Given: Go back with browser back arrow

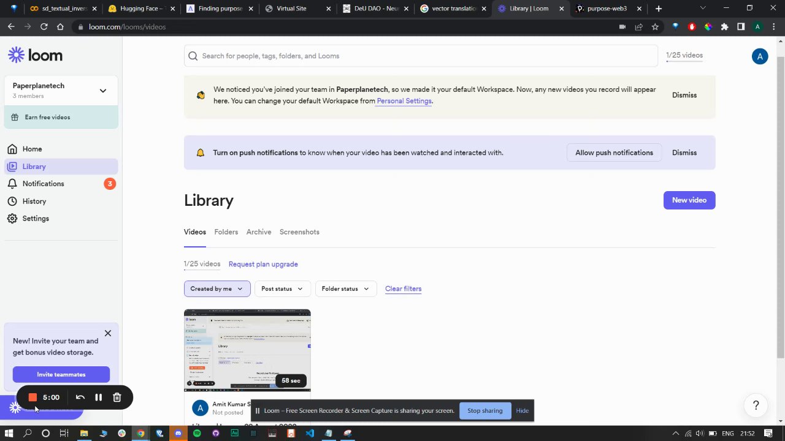Looking at the screenshot, I should [x=11, y=27].
